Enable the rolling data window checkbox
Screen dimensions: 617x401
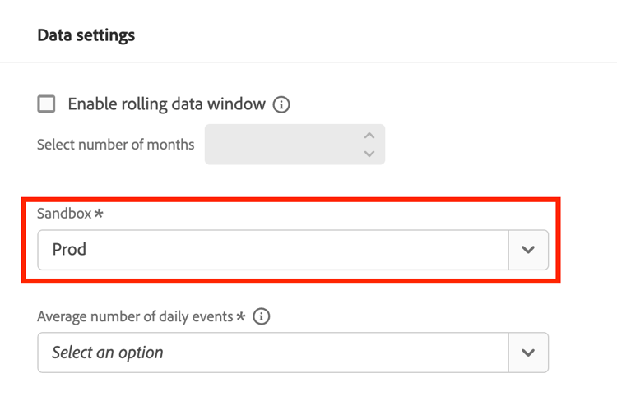point(47,104)
